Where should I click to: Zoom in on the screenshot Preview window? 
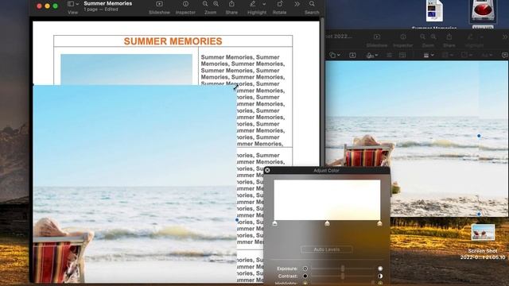click(433, 37)
